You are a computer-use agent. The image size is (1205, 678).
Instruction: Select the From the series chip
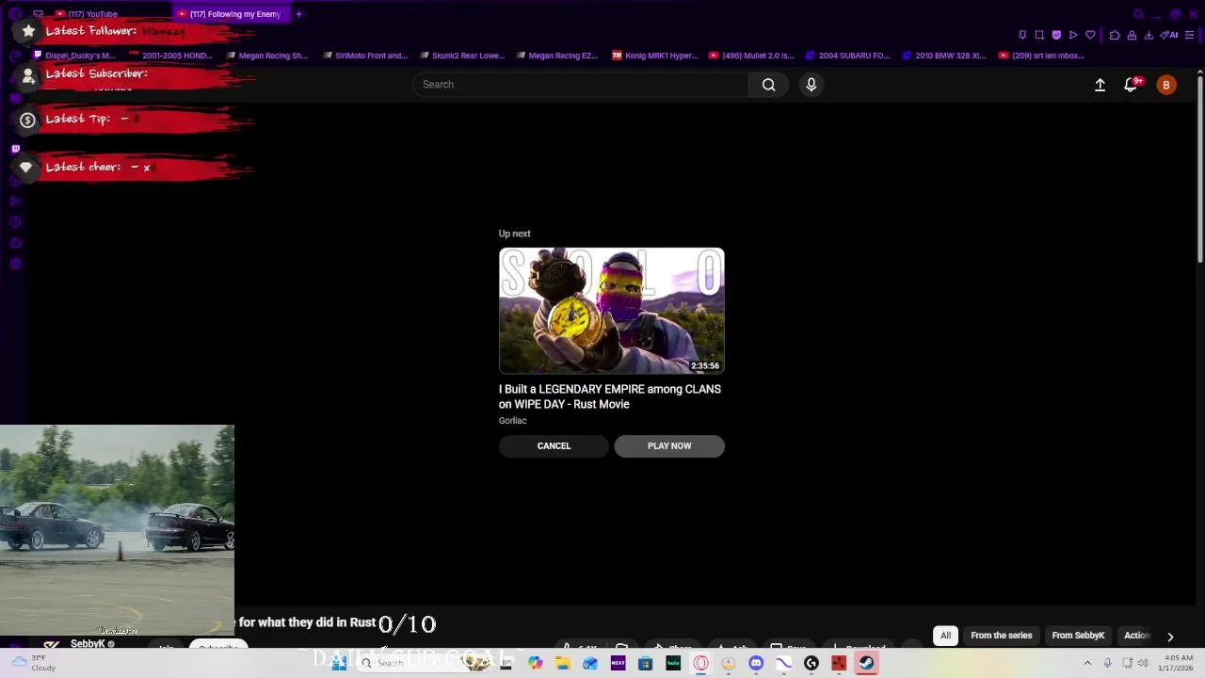(1002, 636)
